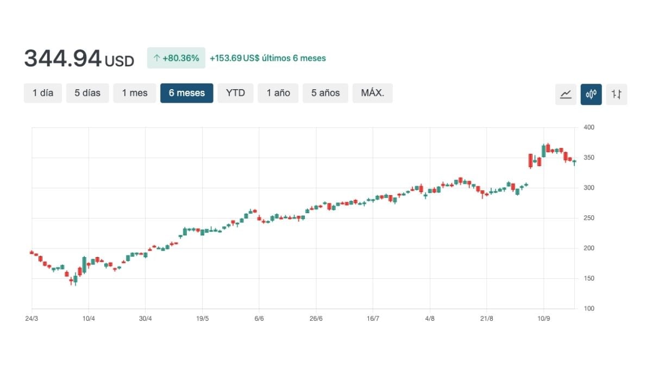Select the active 6 meses range
The width and height of the screenshot is (652, 367).
tap(186, 93)
